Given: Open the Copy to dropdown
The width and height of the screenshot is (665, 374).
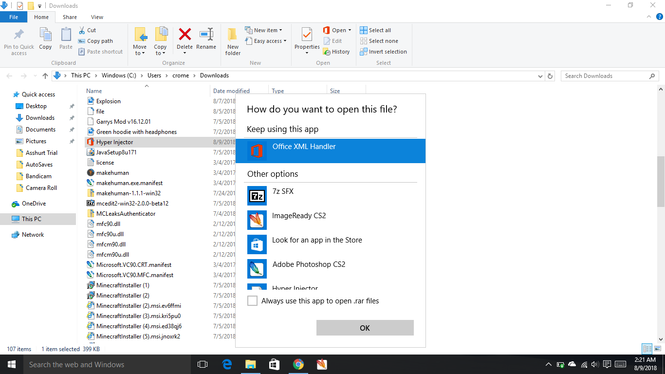Looking at the screenshot, I should click(160, 50).
